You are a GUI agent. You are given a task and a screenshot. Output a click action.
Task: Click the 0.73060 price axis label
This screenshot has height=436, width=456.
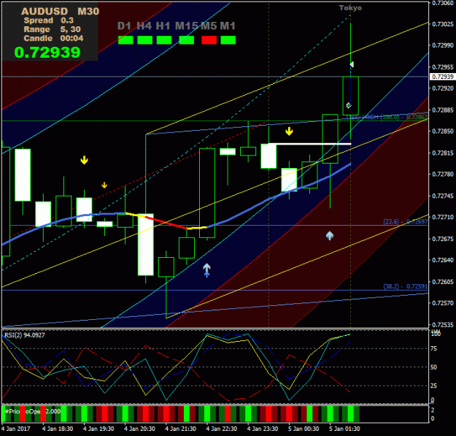[x=442, y=3]
